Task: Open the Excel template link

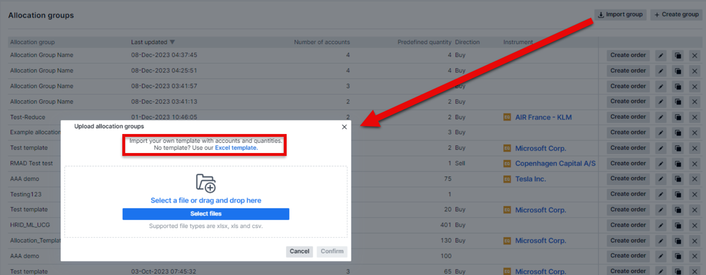Action: click(x=236, y=148)
